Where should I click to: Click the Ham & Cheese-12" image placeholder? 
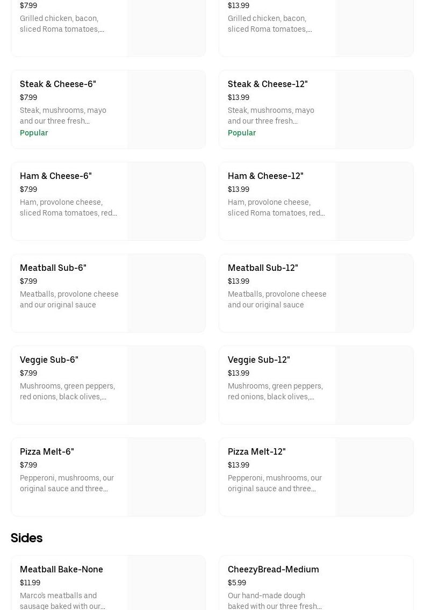point(374,202)
